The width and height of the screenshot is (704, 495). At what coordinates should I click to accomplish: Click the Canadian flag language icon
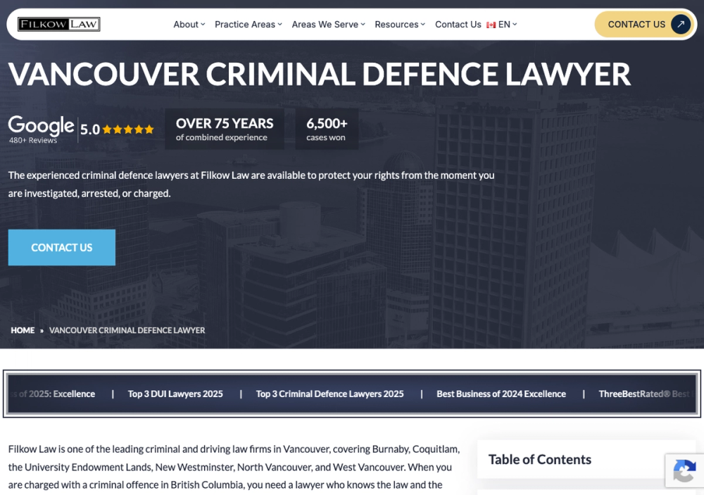click(491, 25)
